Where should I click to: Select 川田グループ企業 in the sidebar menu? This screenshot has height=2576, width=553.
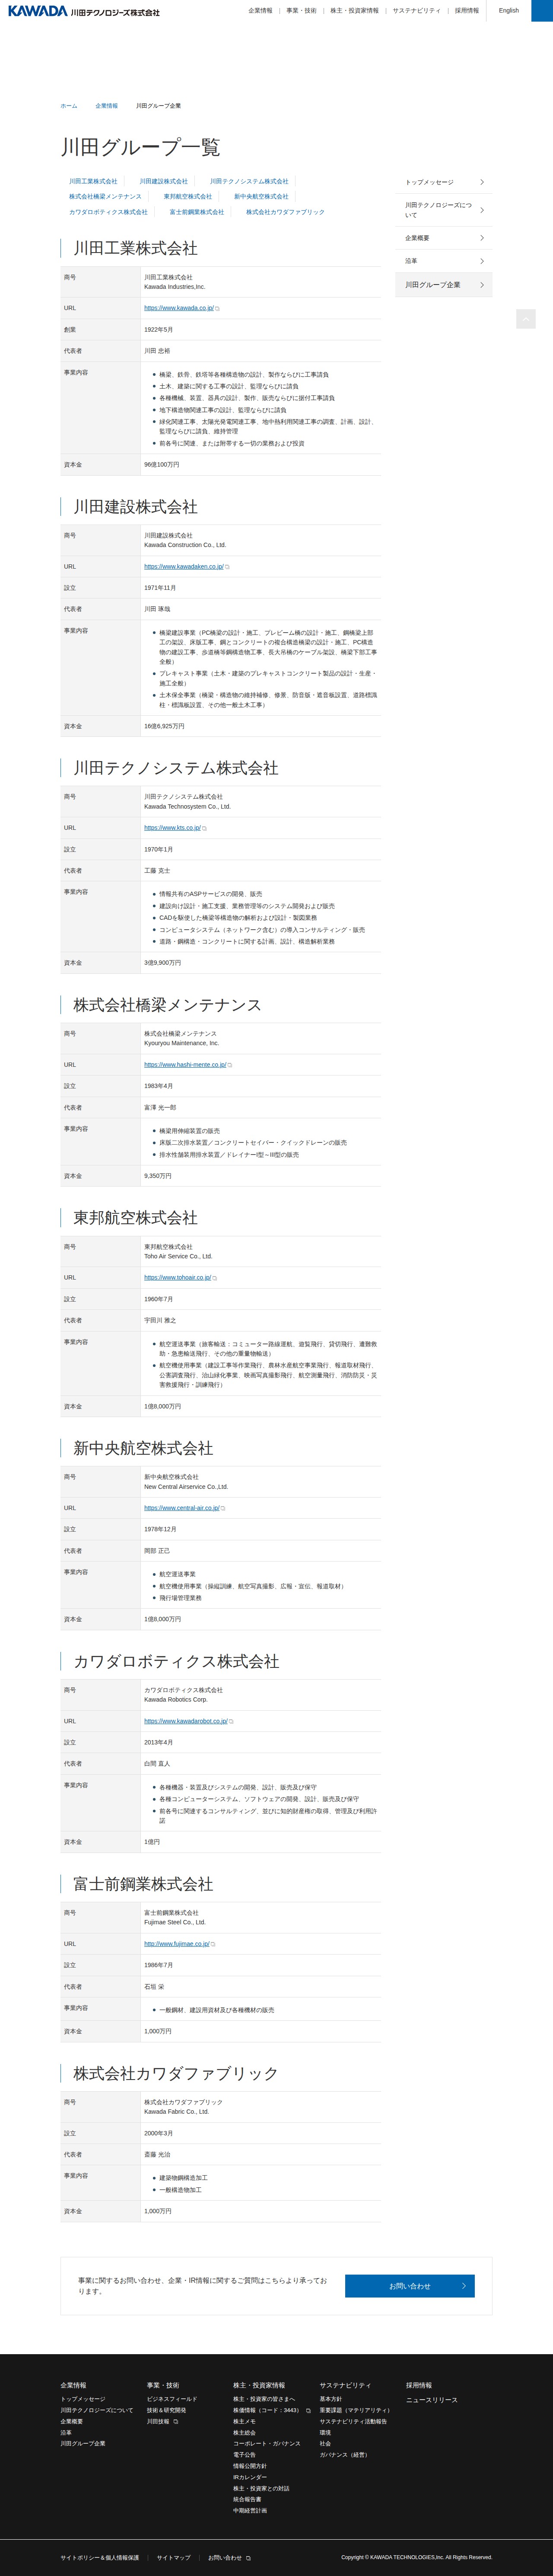pos(444,285)
